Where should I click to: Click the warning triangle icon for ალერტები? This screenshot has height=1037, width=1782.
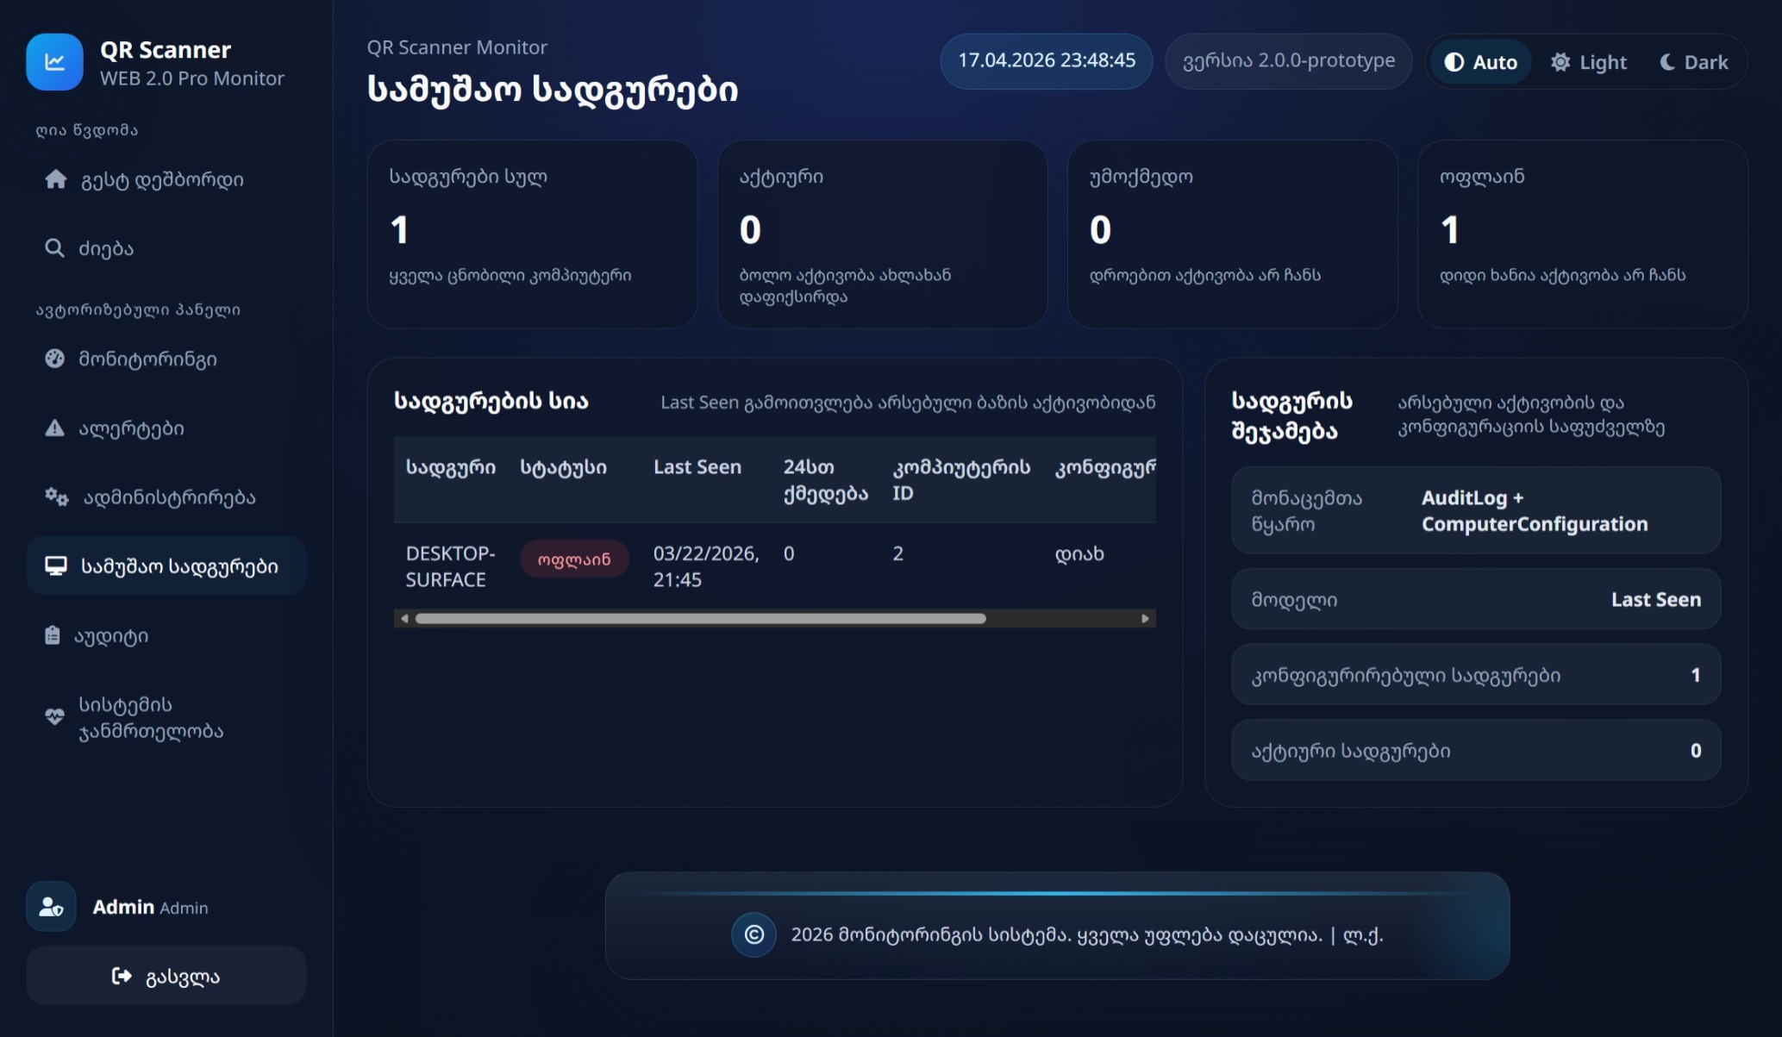[54, 428]
